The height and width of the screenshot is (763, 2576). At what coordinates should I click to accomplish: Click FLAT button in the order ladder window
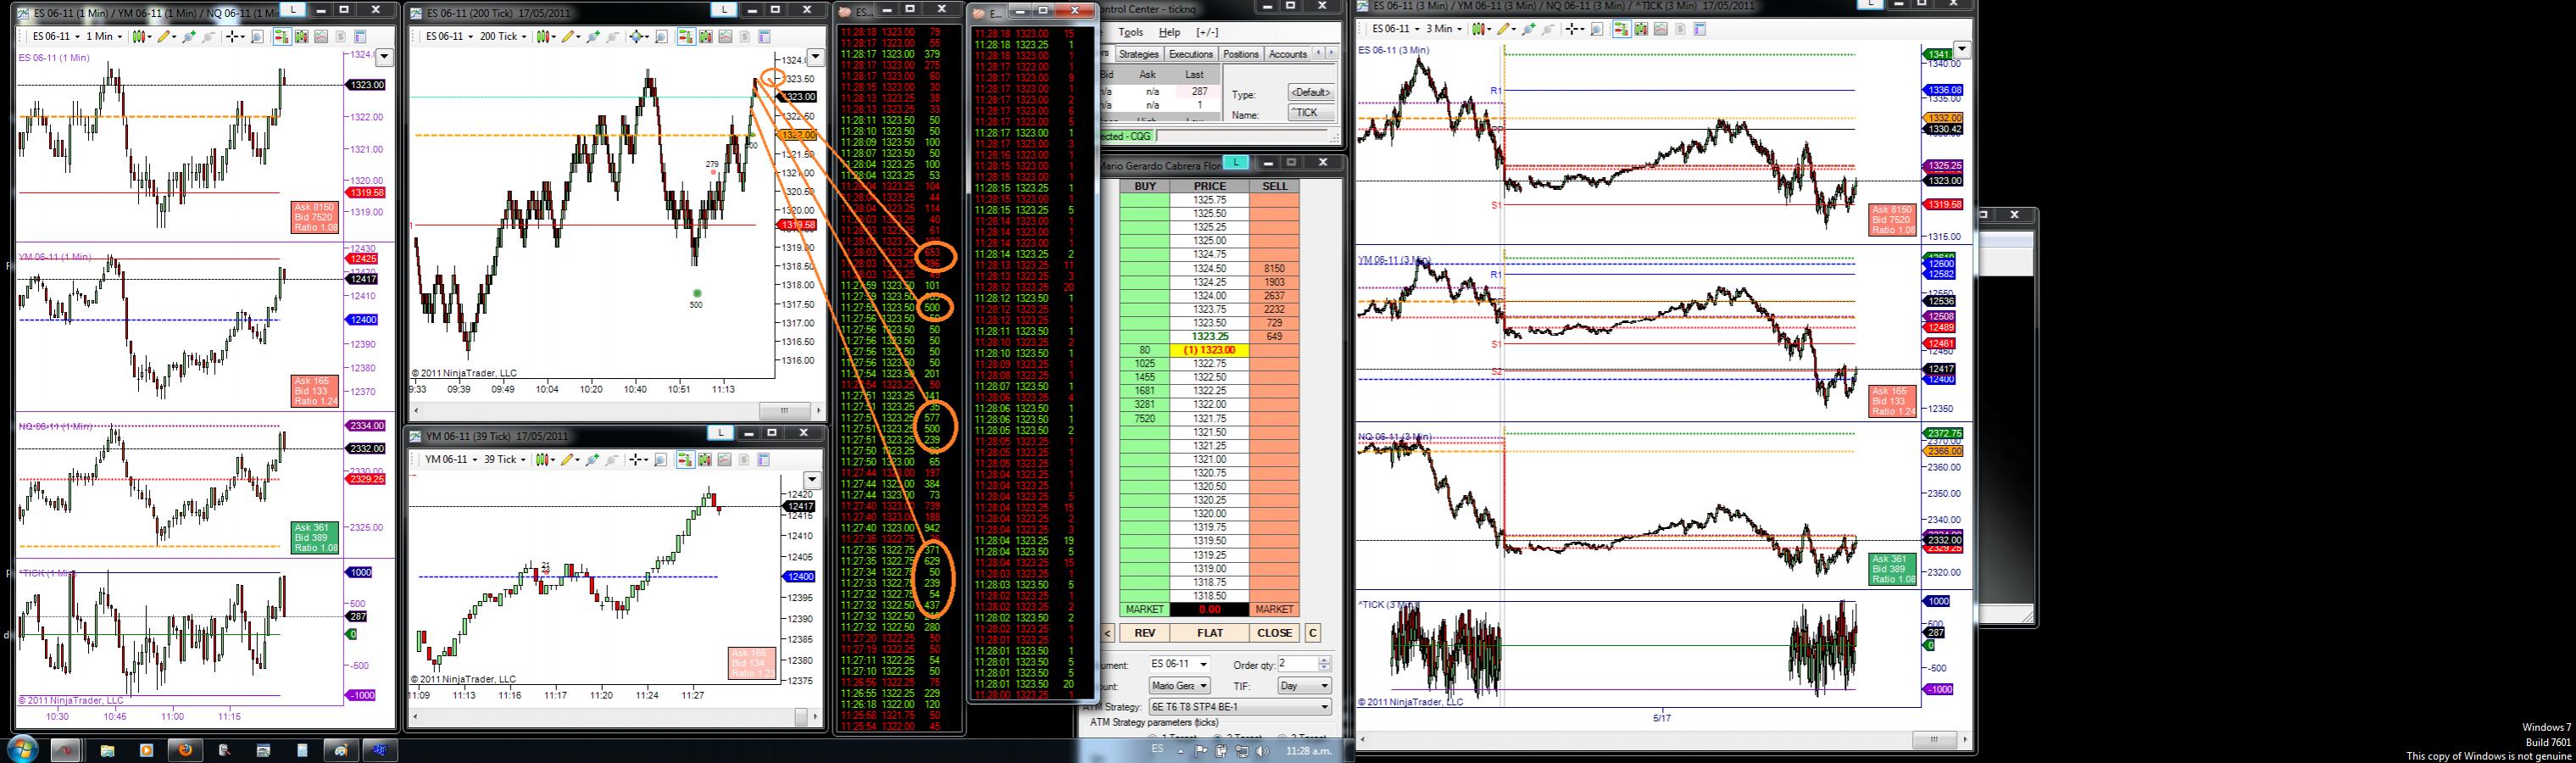pos(1210,633)
